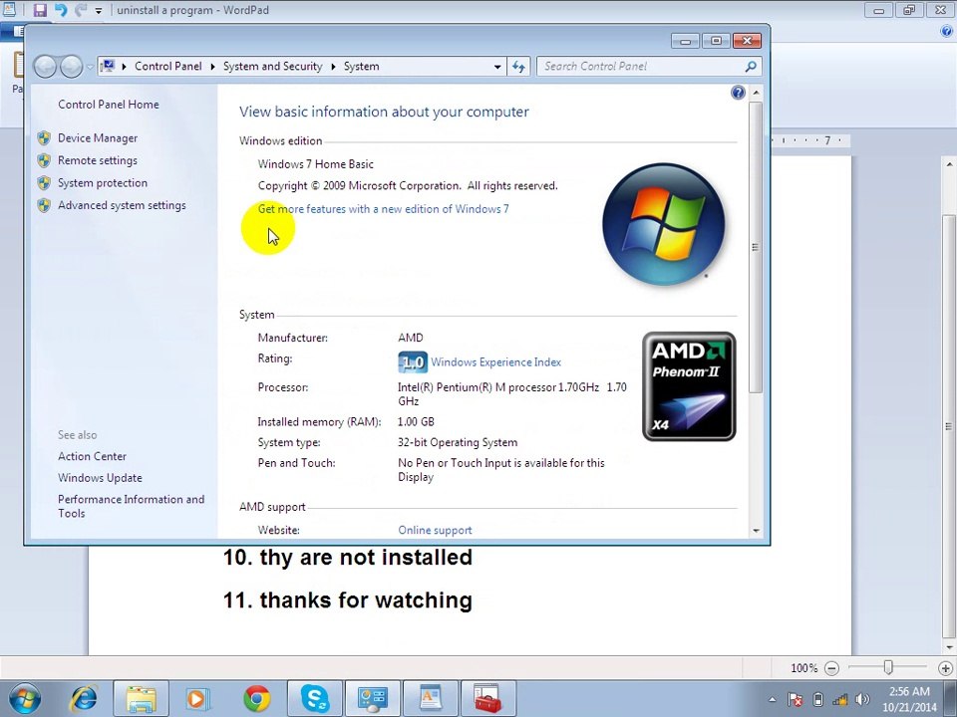Open Performance Information and Tools
The image size is (957, 717).
pos(132,506)
